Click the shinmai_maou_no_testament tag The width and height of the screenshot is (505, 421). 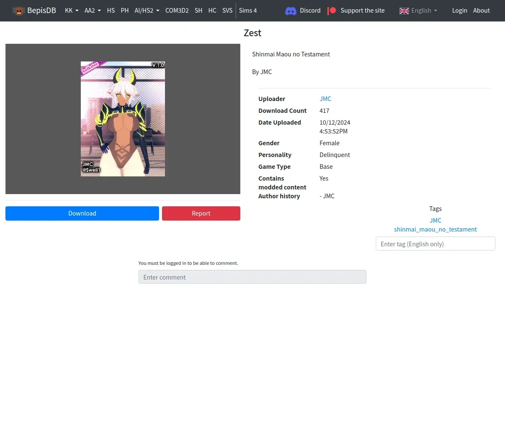pyautogui.click(x=436, y=229)
